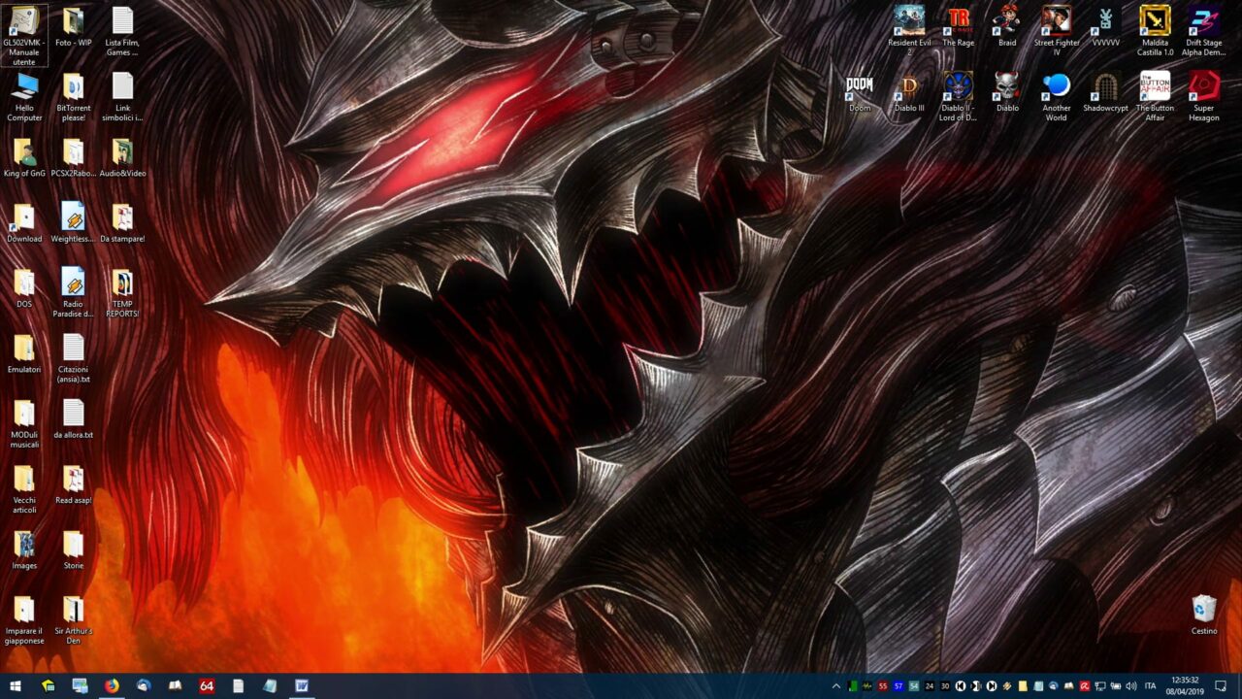Click the tray play/pause media button
The height and width of the screenshot is (699, 1242).
click(x=976, y=686)
